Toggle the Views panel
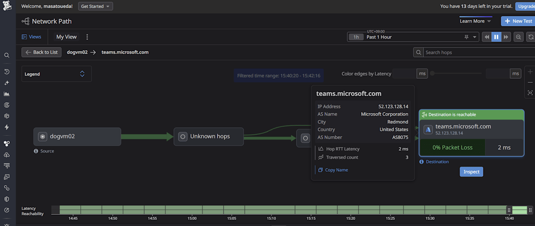Image resolution: width=535 pixels, height=226 pixels. 31,37
